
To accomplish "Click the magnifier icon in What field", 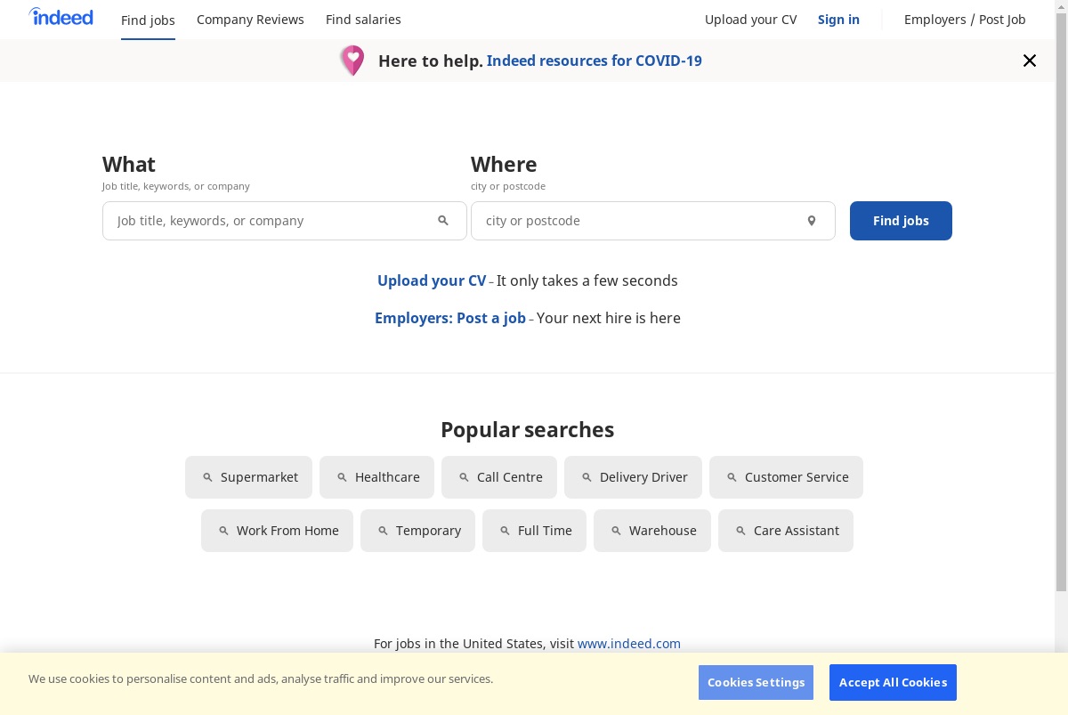I will pyautogui.click(x=443, y=221).
